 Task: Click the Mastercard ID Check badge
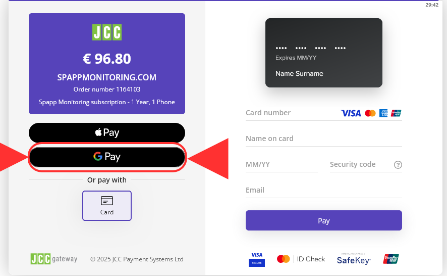[x=301, y=259]
